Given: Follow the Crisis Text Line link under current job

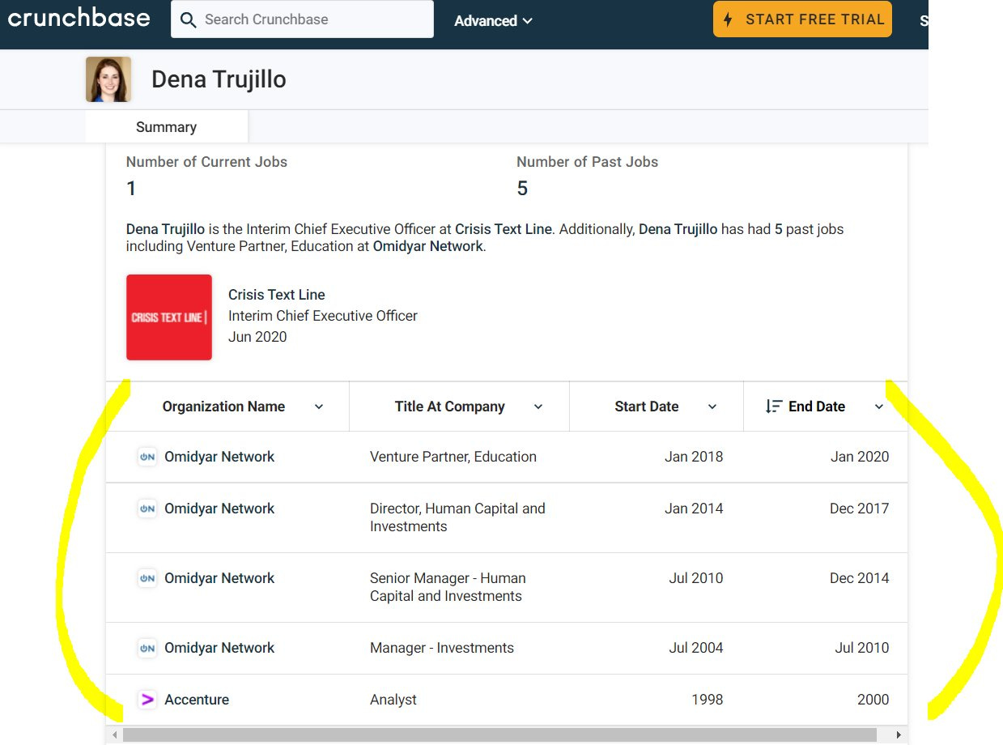Looking at the screenshot, I should click(277, 295).
